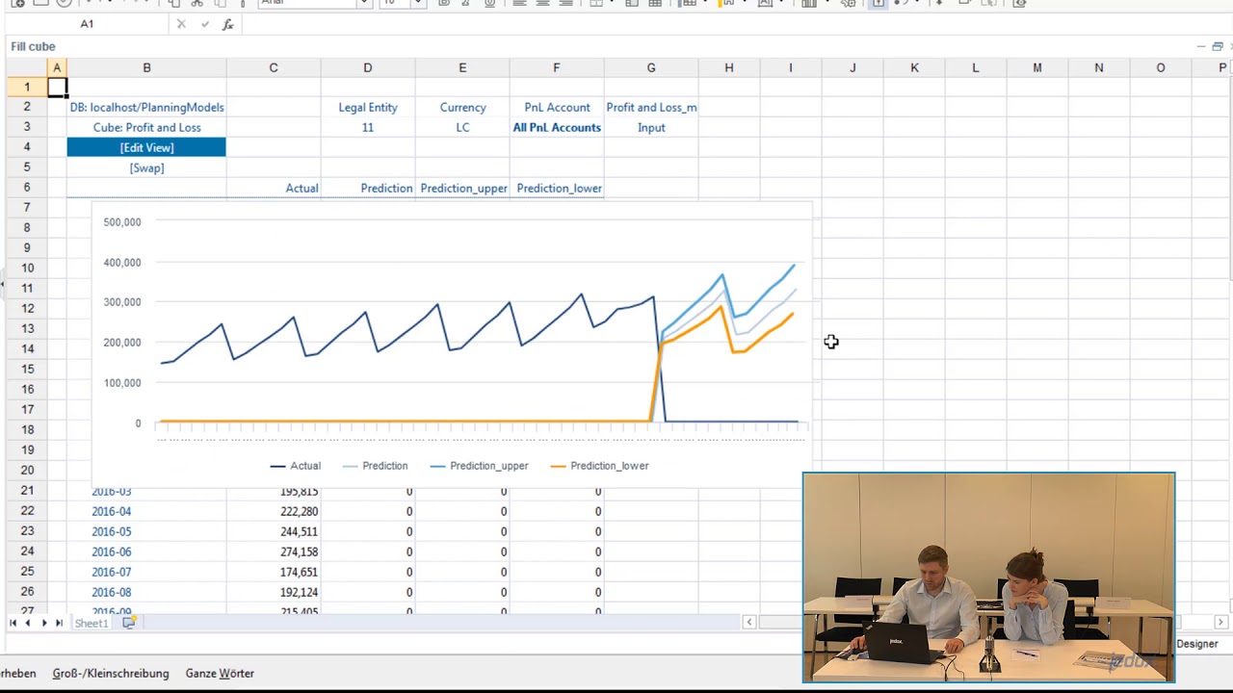
Task: Select the Prediction_lower legend entry in chart
Action: [x=599, y=466]
